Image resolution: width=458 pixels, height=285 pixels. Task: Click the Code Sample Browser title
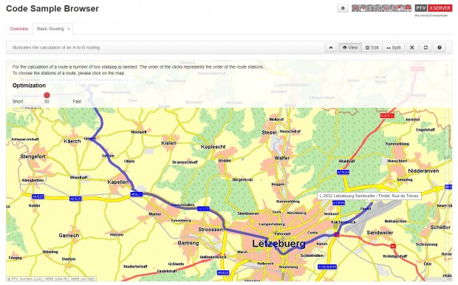52,8
